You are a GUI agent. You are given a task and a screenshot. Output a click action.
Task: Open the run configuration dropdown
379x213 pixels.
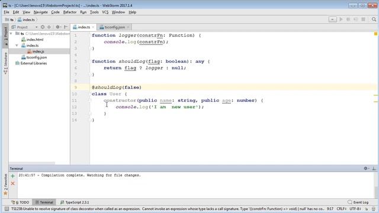(x=333, y=20)
